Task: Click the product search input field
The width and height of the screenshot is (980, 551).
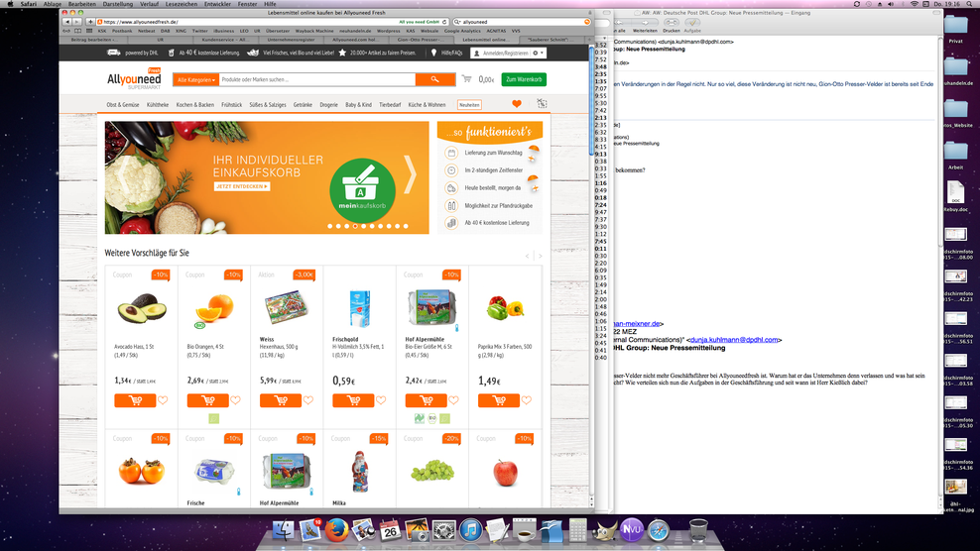Action: (x=317, y=80)
